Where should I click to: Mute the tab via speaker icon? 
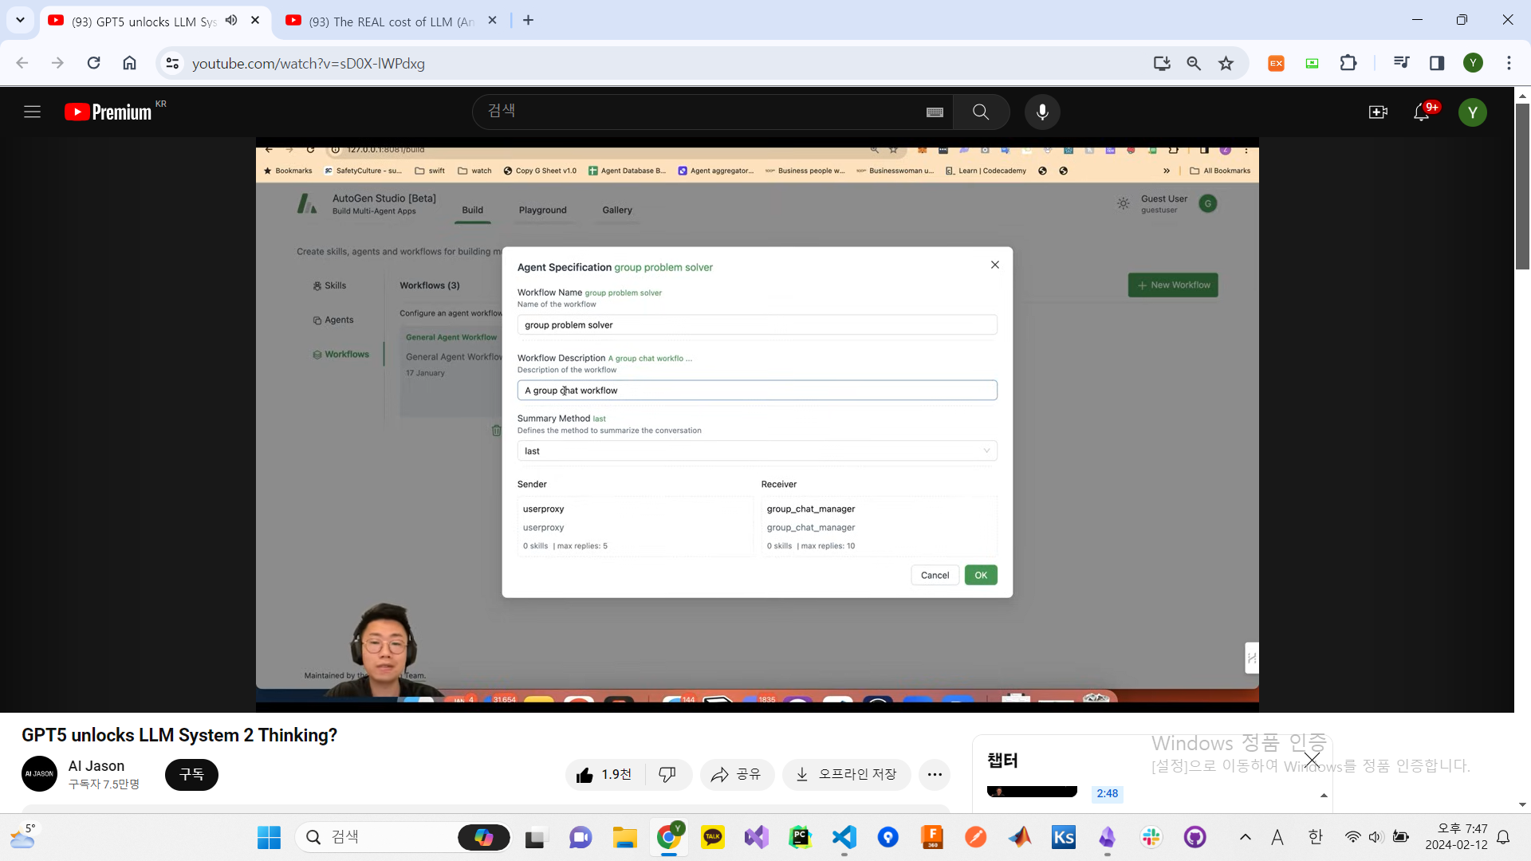[231, 21]
